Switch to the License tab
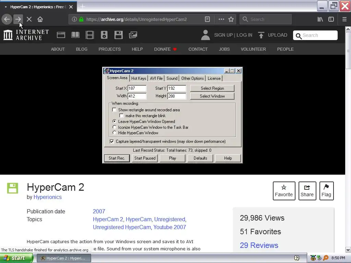351x263 pixels. 214,78
